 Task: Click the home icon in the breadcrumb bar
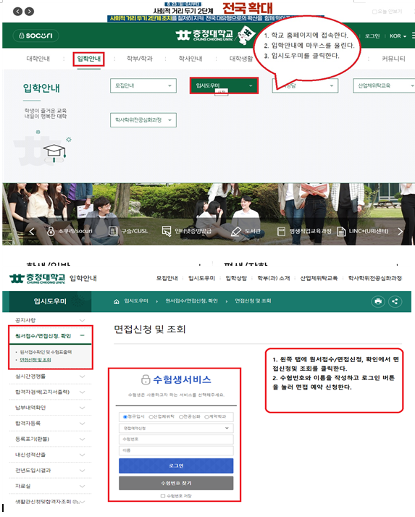116,301
